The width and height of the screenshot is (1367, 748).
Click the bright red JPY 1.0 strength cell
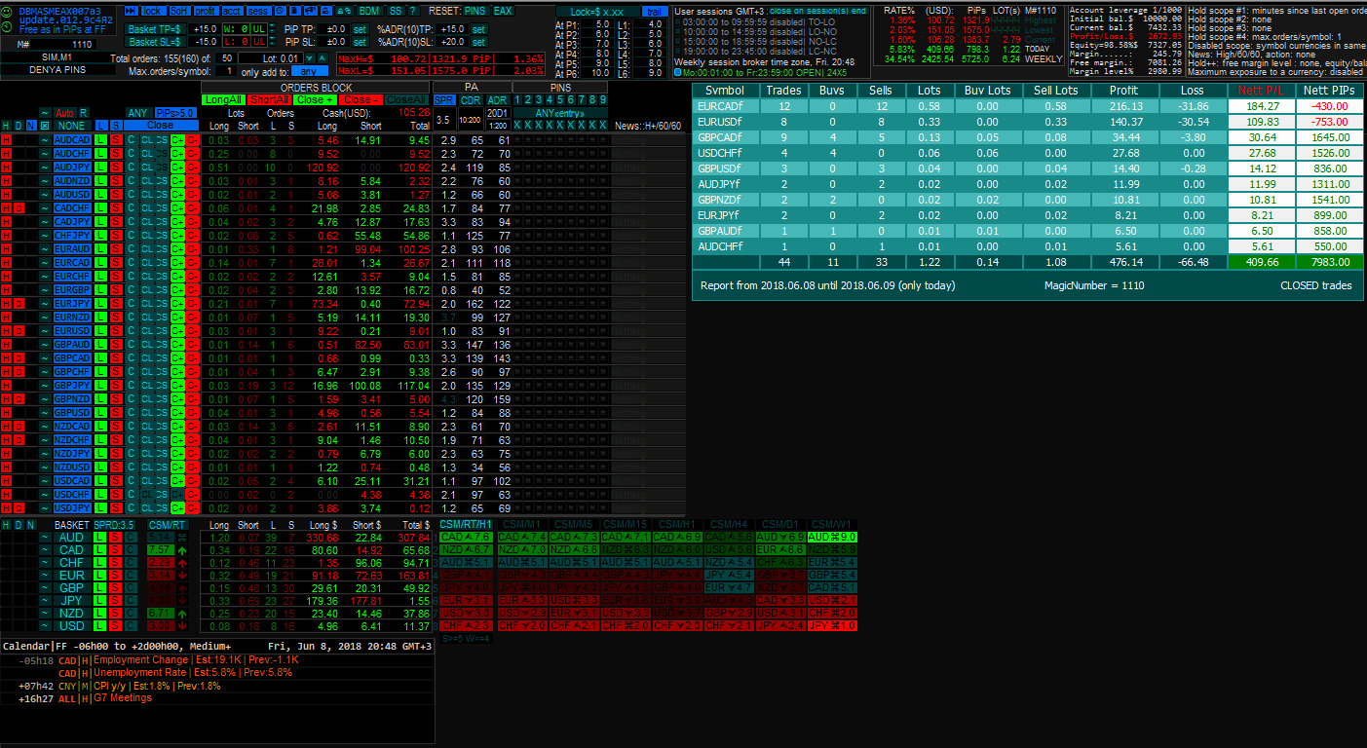[x=831, y=626]
